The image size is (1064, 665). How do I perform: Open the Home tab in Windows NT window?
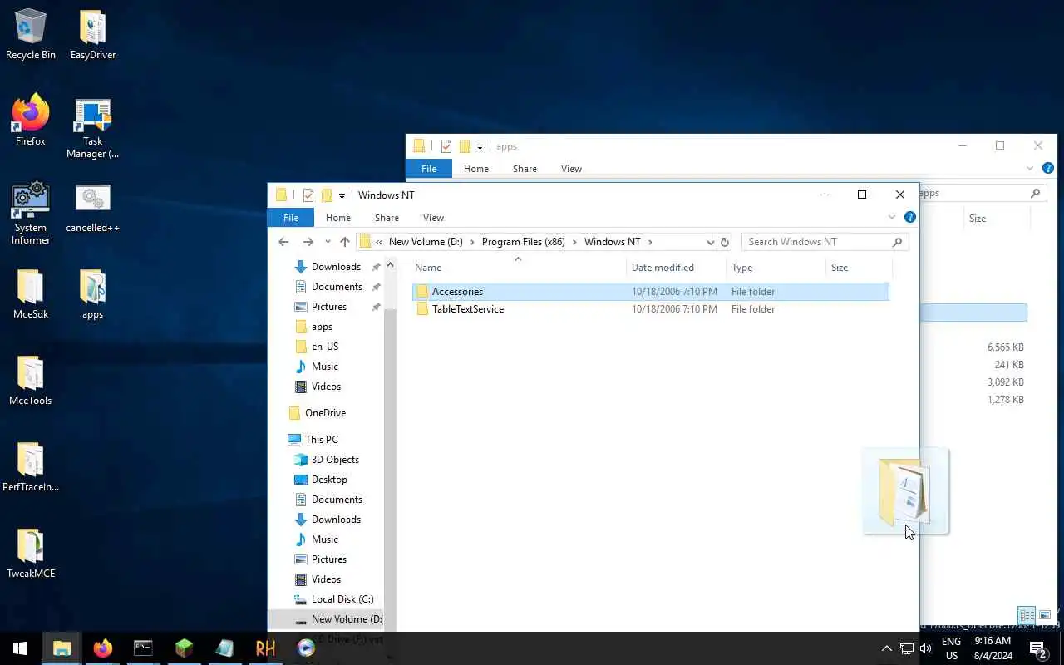click(338, 218)
